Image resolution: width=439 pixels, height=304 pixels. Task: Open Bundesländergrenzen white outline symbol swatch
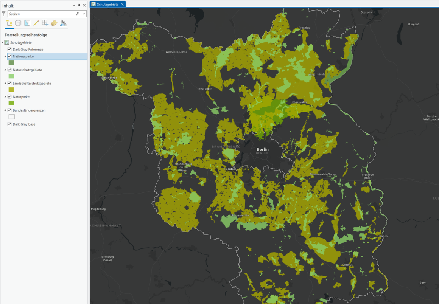click(x=11, y=116)
